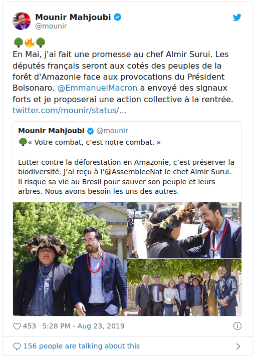Viewport: 255px width, 358px height.
Task: Open '156 people are talking about this'
Action: (x=82, y=346)
